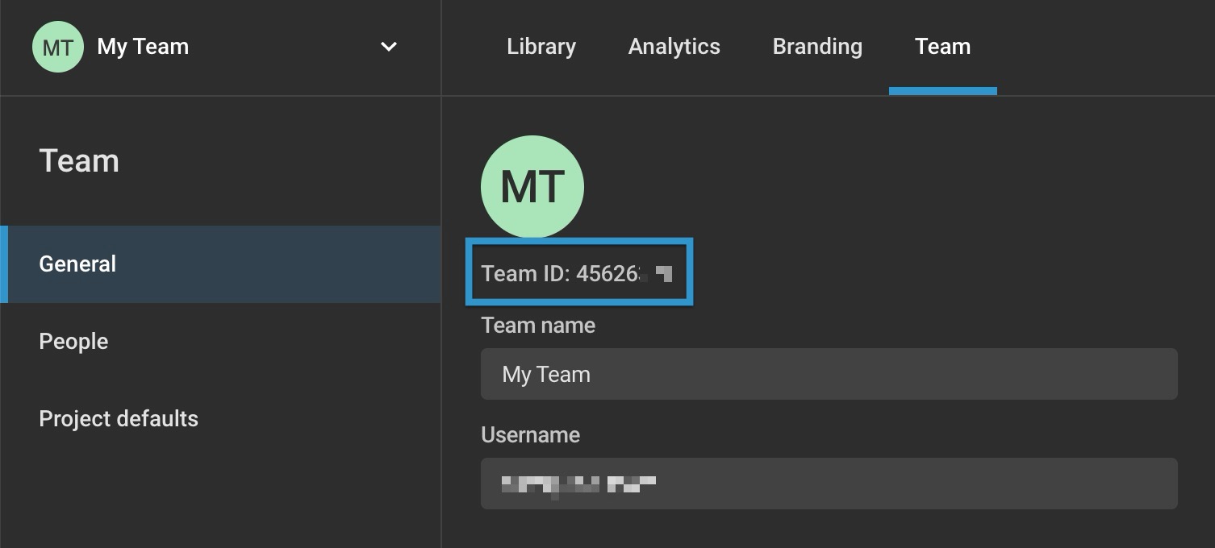Click the MT team avatar in the top bar
This screenshot has height=548, width=1215.
[x=56, y=46]
